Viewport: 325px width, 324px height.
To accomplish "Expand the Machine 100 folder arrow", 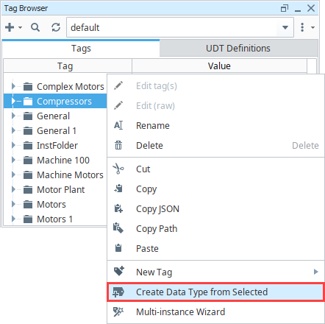I will click(x=13, y=160).
